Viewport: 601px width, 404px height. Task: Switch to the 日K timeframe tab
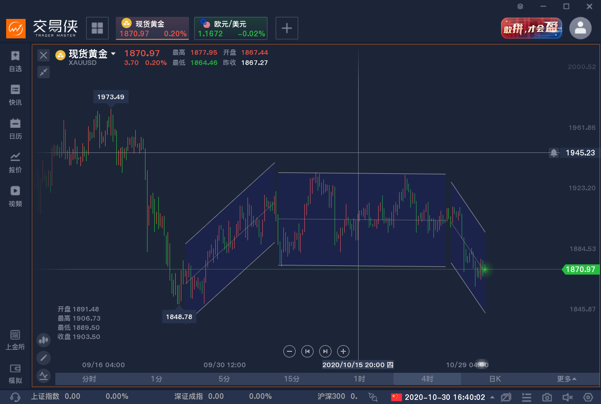pos(495,379)
